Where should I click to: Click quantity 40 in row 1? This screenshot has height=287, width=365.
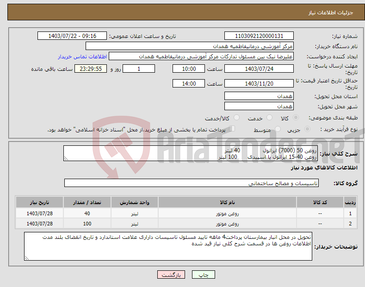(87, 213)
